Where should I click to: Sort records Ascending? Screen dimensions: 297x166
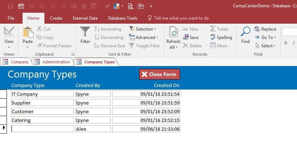(108, 29)
